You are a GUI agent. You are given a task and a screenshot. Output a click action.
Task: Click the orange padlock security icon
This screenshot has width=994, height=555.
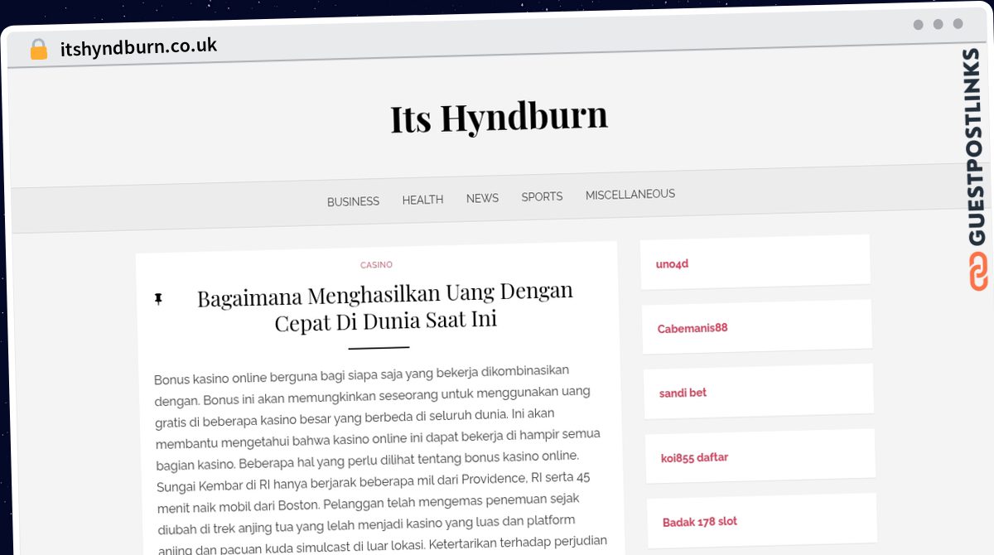point(39,49)
